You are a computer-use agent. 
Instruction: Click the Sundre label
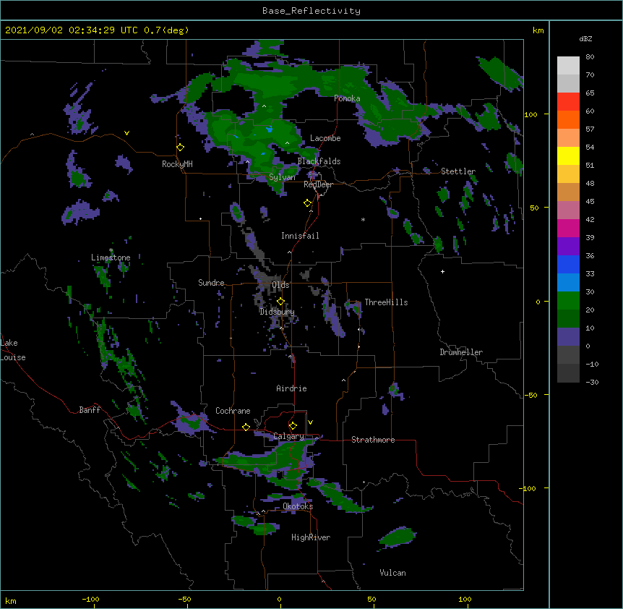point(211,283)
